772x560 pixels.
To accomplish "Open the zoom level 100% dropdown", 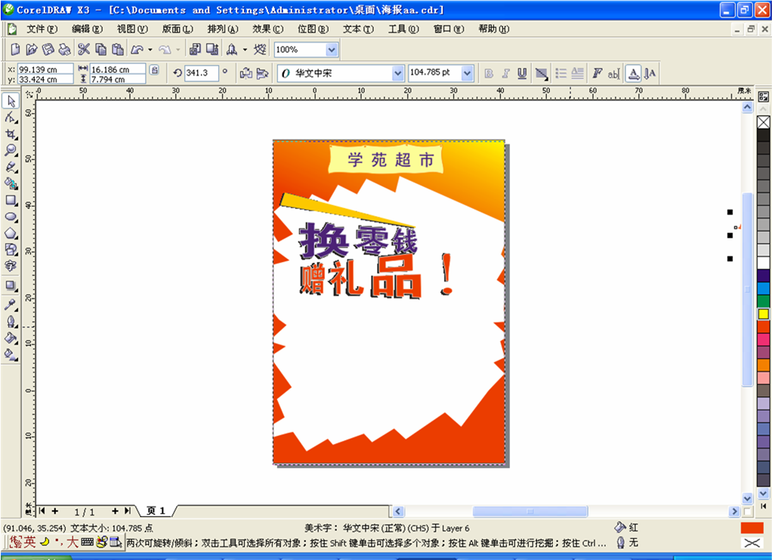I will coord(331,50).
